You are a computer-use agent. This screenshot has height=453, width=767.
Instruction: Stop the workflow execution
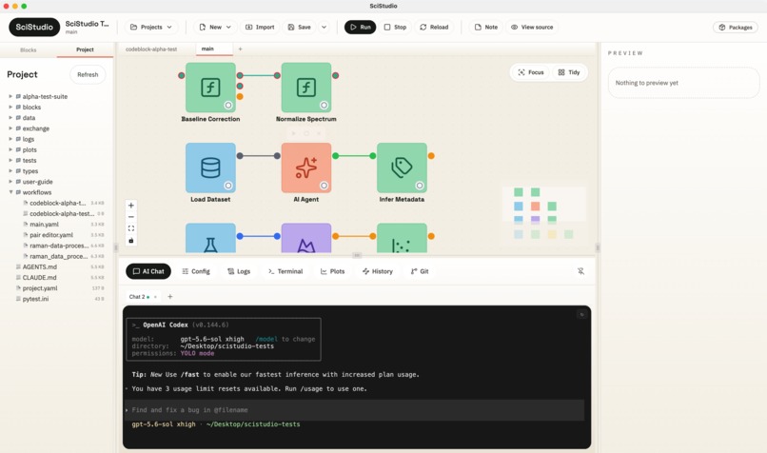(395, 27)
